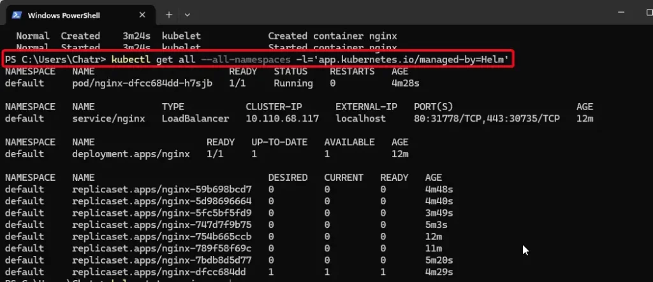This screenshot has height=282, width=653.
Task: Click replicaset.apps/nginx-5d98696664
Action: (x=161, y=201)
